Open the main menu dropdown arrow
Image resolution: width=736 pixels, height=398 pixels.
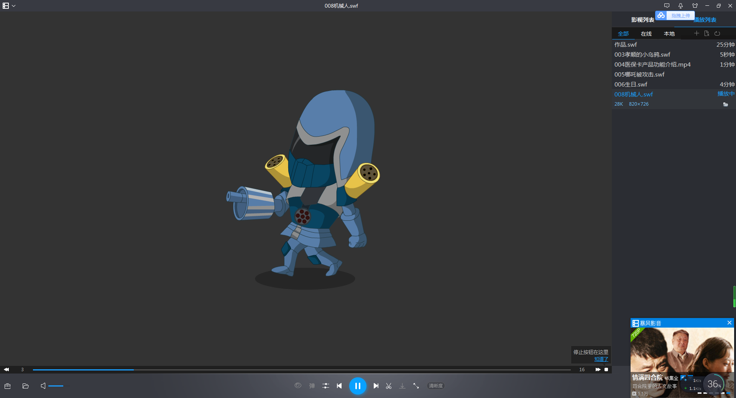14,6
